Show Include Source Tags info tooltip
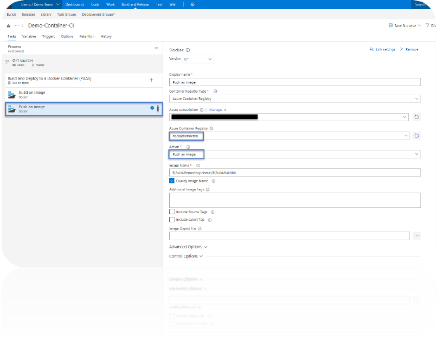This screenshot has width=437, height=356. pyautogui.click(x=213, y=212)
